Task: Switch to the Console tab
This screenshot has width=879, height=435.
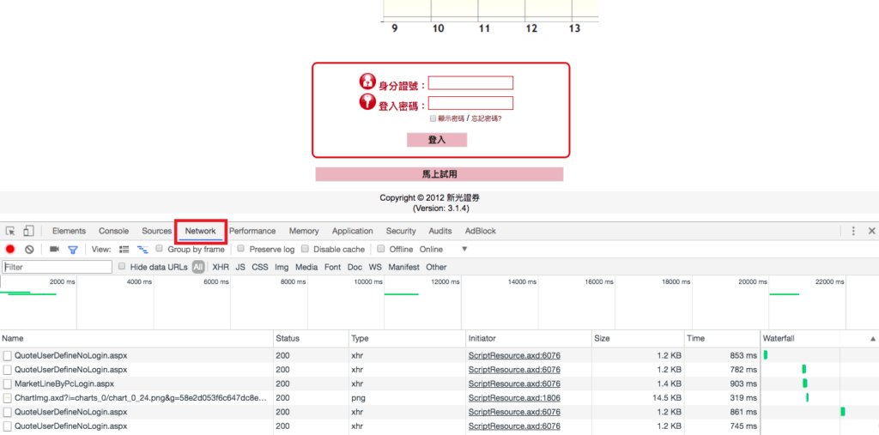Action: coord(114,231)
